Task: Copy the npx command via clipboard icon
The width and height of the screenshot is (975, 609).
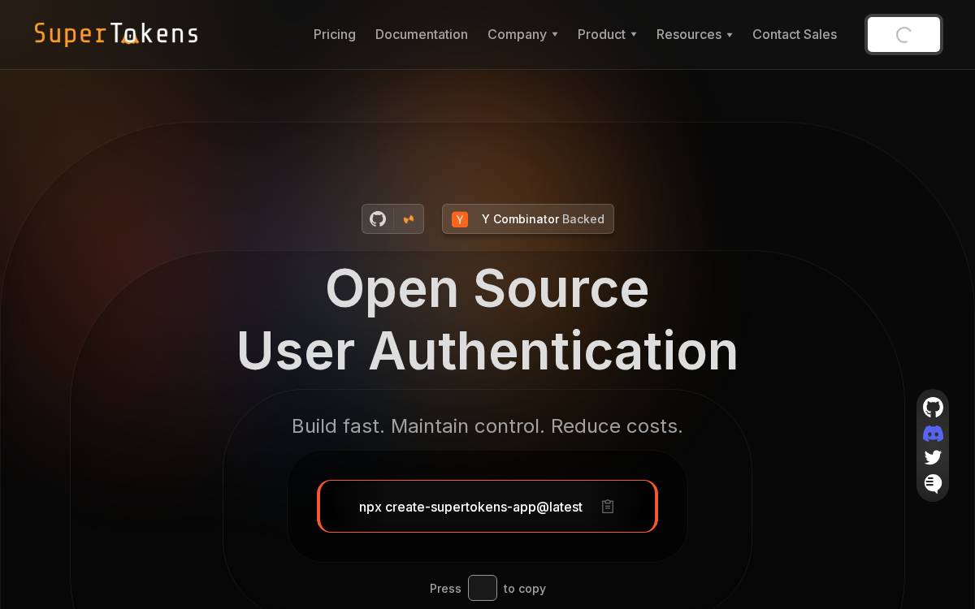Action: tap(608, 507)
